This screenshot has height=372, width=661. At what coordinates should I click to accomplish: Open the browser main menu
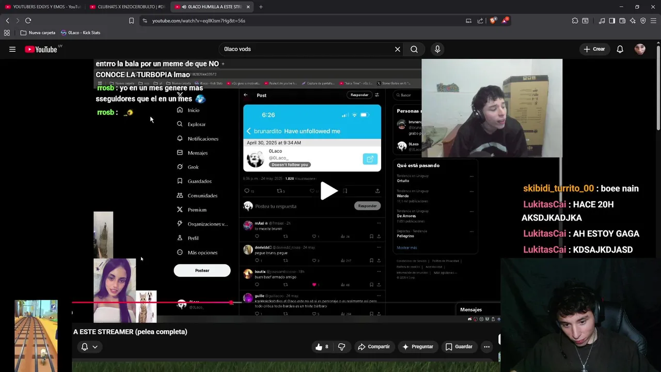pyautogui.click(x=653, y=21)
